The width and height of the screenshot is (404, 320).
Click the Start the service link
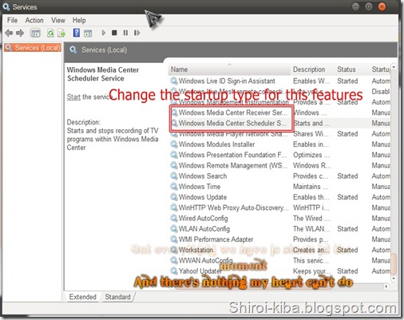(x=73, y=97)
